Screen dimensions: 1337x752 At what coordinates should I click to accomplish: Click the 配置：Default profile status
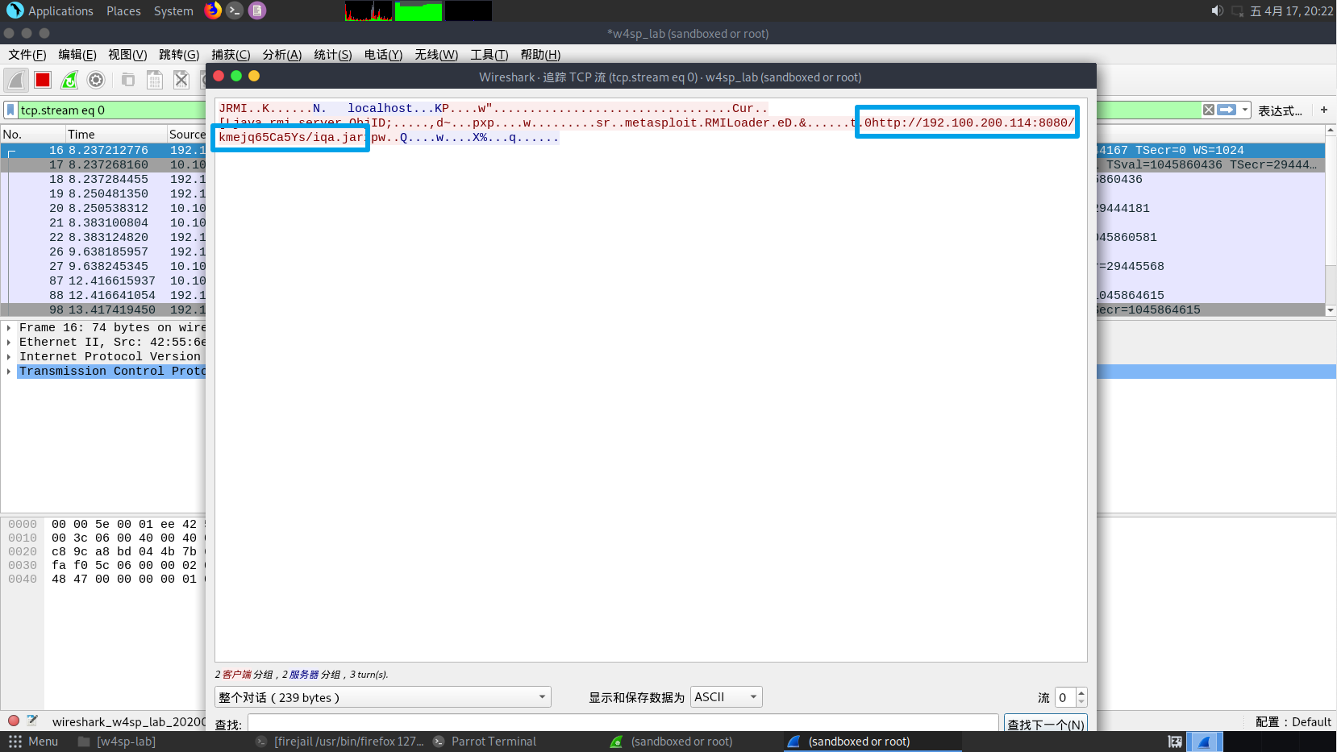(1293, 721)
